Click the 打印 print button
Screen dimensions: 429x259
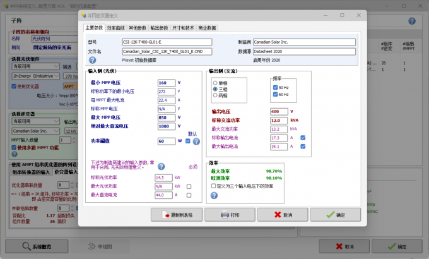point(231,215)
